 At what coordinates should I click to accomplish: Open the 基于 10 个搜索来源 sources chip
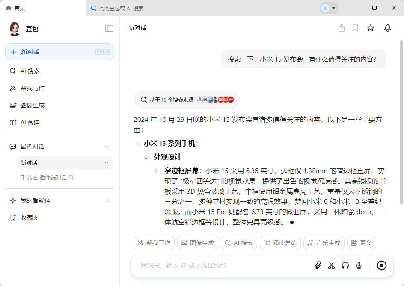[x=187, y=100]
